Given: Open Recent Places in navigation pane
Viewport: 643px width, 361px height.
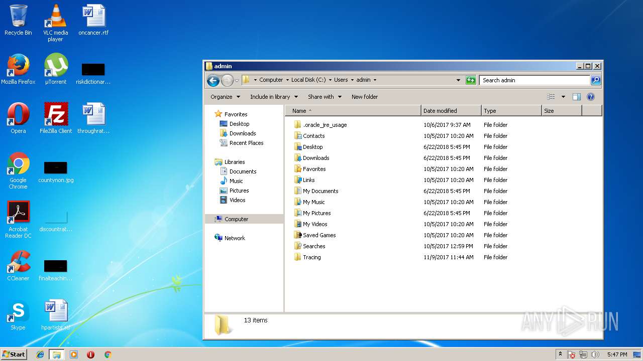Looking at the screenshot, I should pos(246,143).
